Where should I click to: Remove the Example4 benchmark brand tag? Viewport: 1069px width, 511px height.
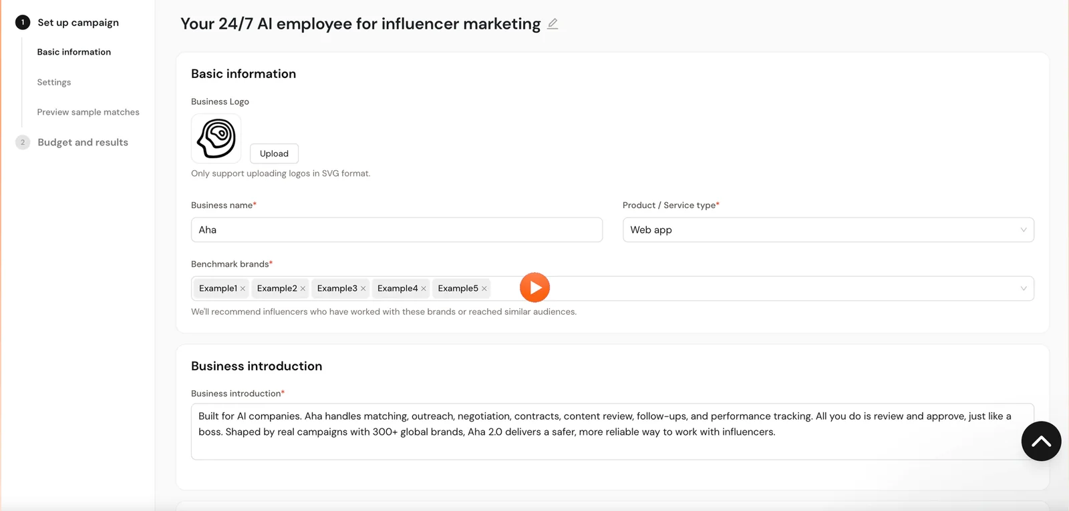pos(424,289)
